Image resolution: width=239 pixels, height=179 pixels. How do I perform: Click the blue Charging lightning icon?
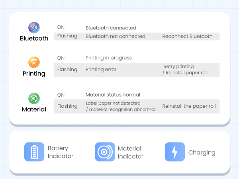click(x=175, y=152)
